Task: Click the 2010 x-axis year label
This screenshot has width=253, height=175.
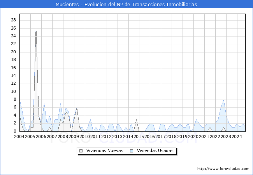Action: [x=84, y=136]
